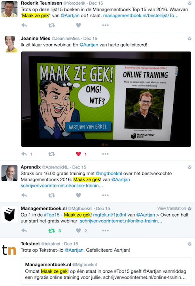Viewport: 195px width, 286px height.
Task: Open Tekstnet profile avatar
Action: point(9,250)
